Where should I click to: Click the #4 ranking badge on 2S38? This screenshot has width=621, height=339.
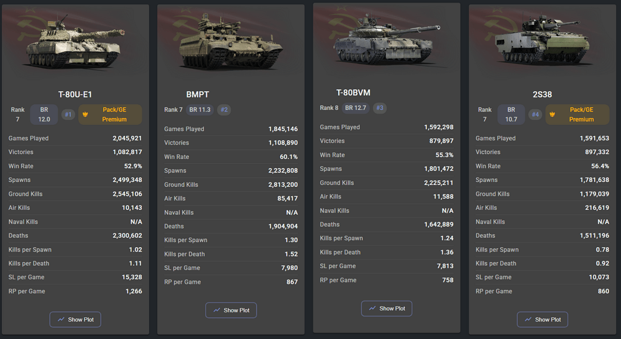tap(535, 114)
